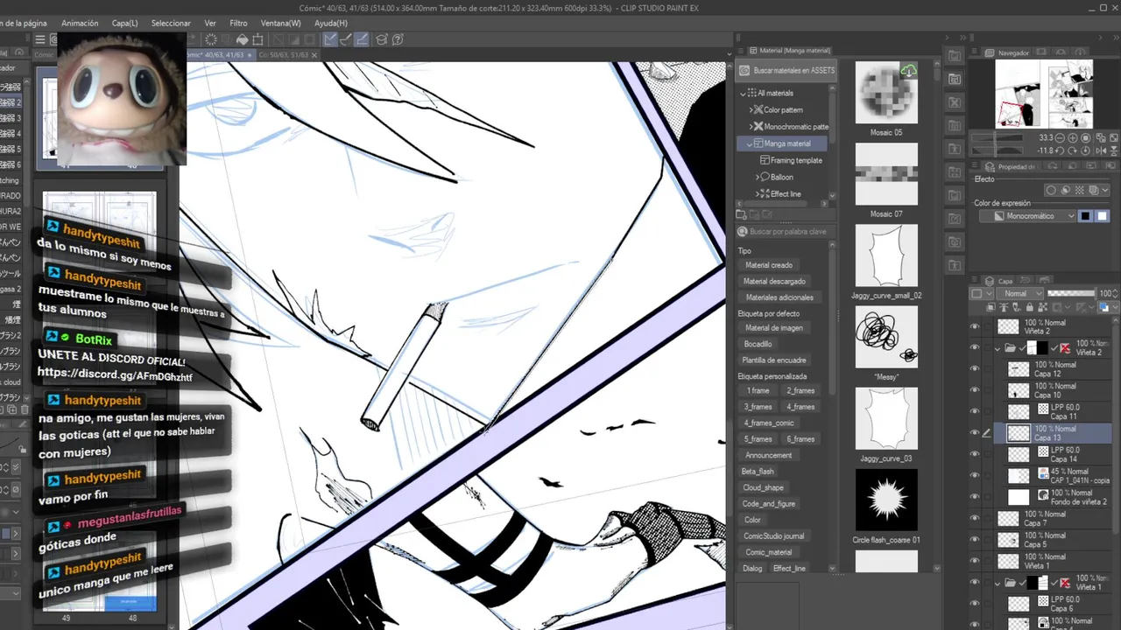The height and width of the screenshot is (630, 1121).
Task: Click the help question mark toolbar icon
Action: click(398, 39)
